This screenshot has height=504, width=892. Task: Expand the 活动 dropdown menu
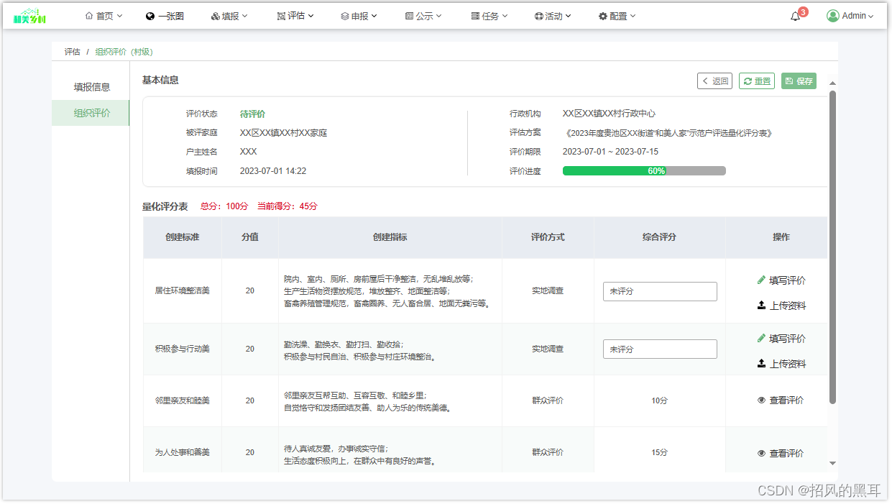click(569, 16)
